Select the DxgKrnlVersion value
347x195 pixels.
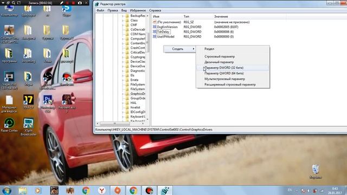coord(168,27)
